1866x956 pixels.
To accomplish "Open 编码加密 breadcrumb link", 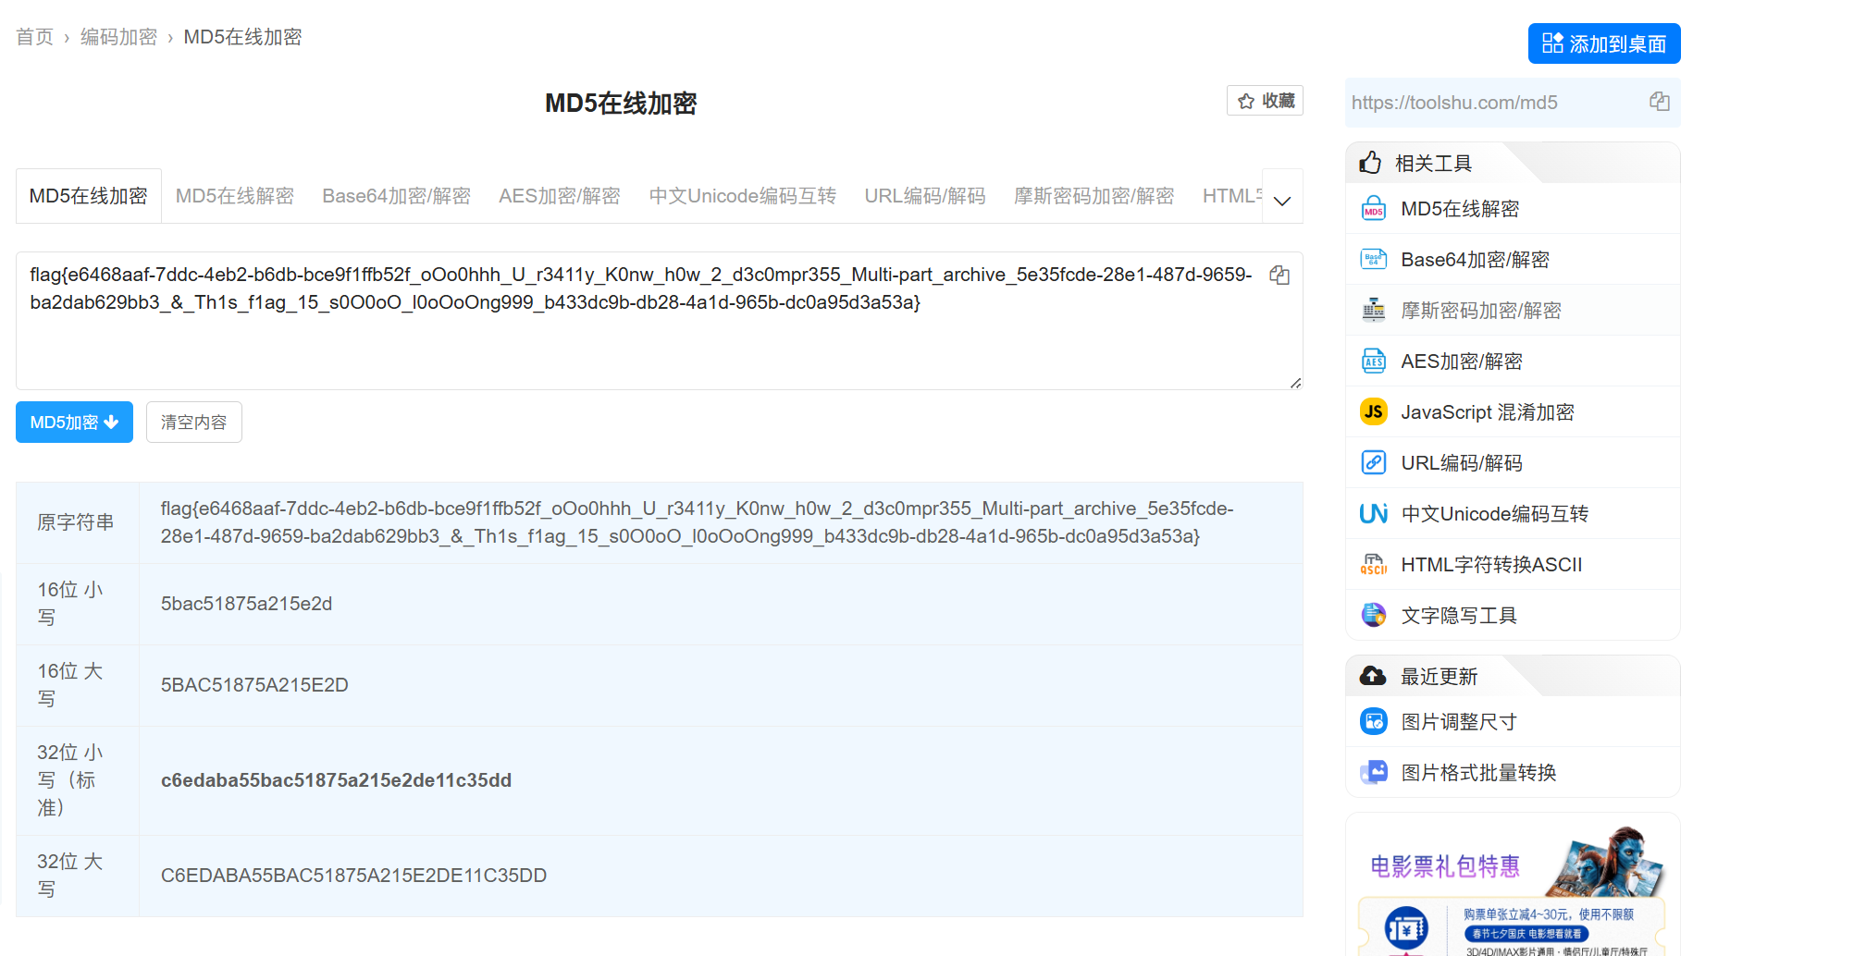I will pos(119,37).
